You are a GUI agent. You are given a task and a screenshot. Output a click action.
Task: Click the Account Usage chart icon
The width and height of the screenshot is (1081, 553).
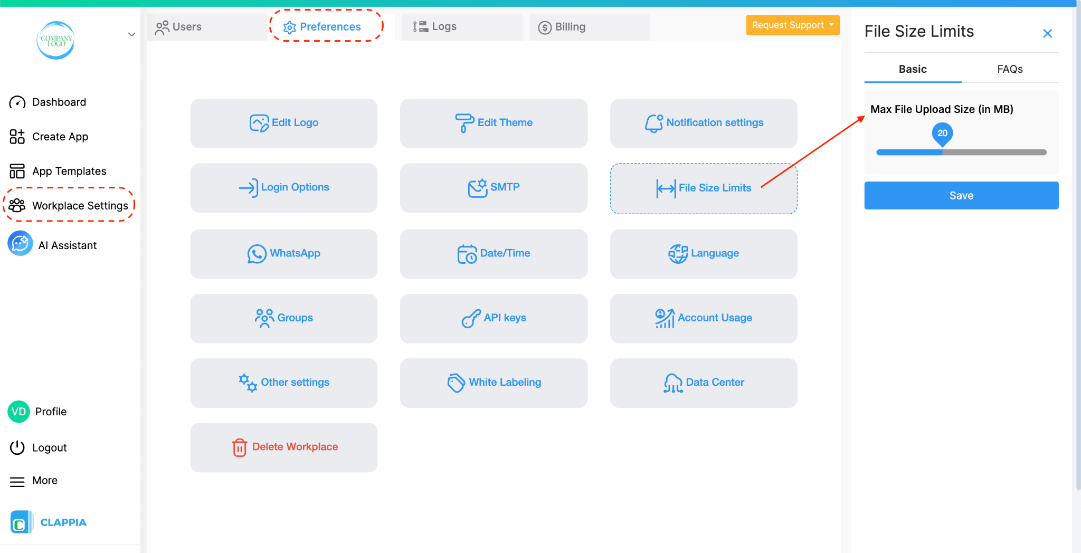coord(665,318)
